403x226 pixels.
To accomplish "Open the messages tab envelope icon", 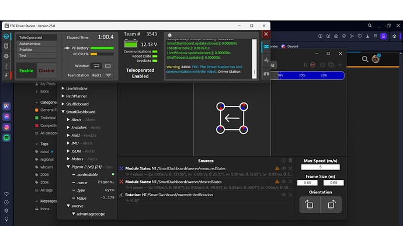I will tap(266, 47).
